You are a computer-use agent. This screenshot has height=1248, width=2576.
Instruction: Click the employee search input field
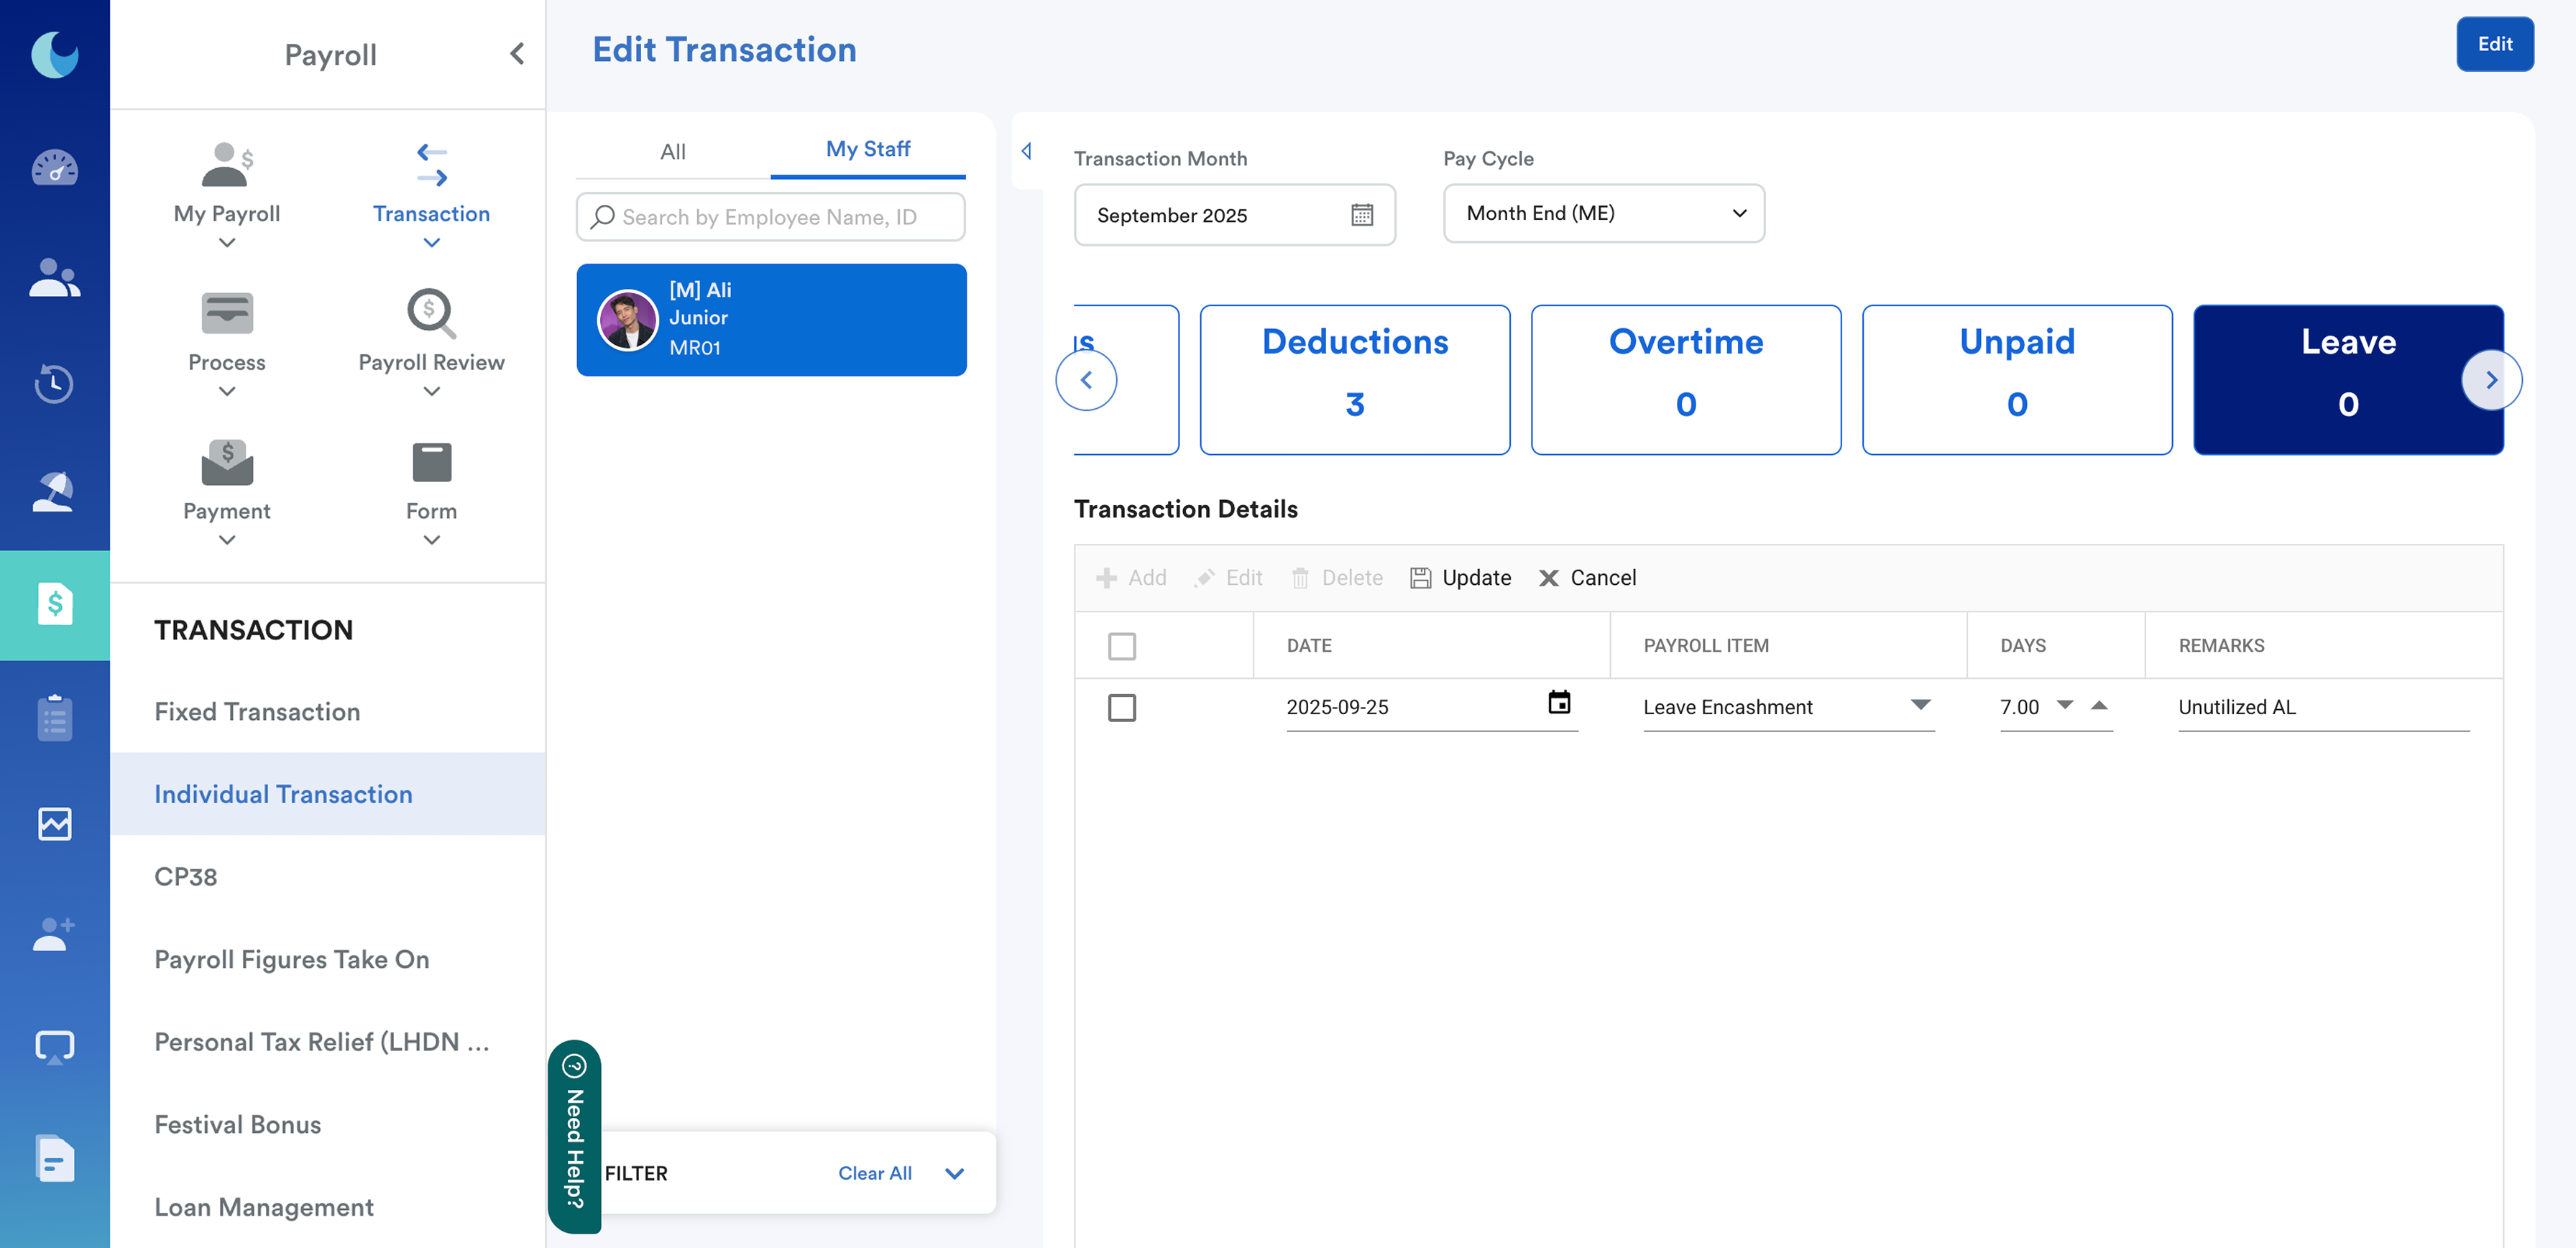770,217
